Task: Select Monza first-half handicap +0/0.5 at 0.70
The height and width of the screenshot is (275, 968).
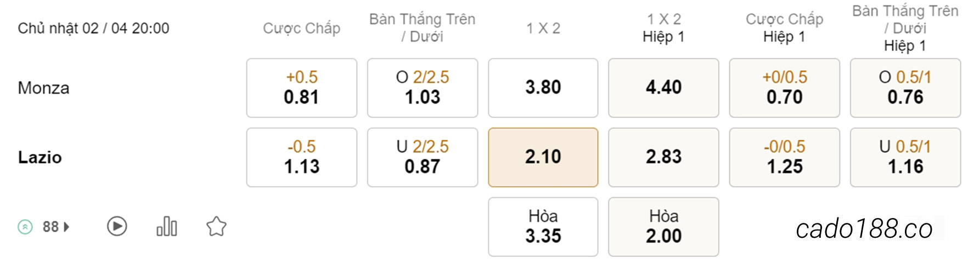Action: tap(785, 88)
